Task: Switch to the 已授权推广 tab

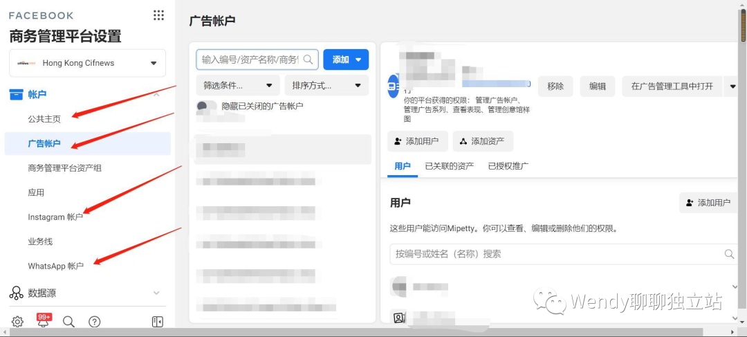Action: tap(508, 166)
